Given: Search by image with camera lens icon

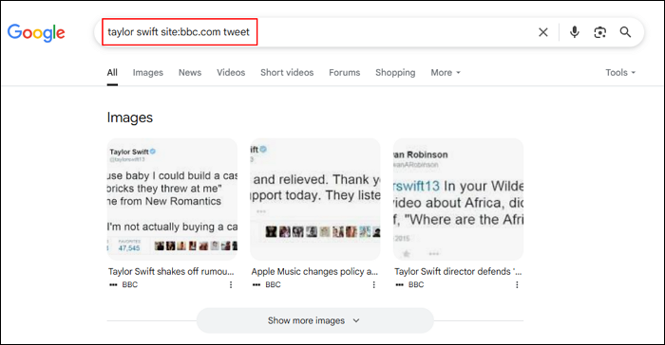Looking at the screenshot, I should click(x=599, y=32).
